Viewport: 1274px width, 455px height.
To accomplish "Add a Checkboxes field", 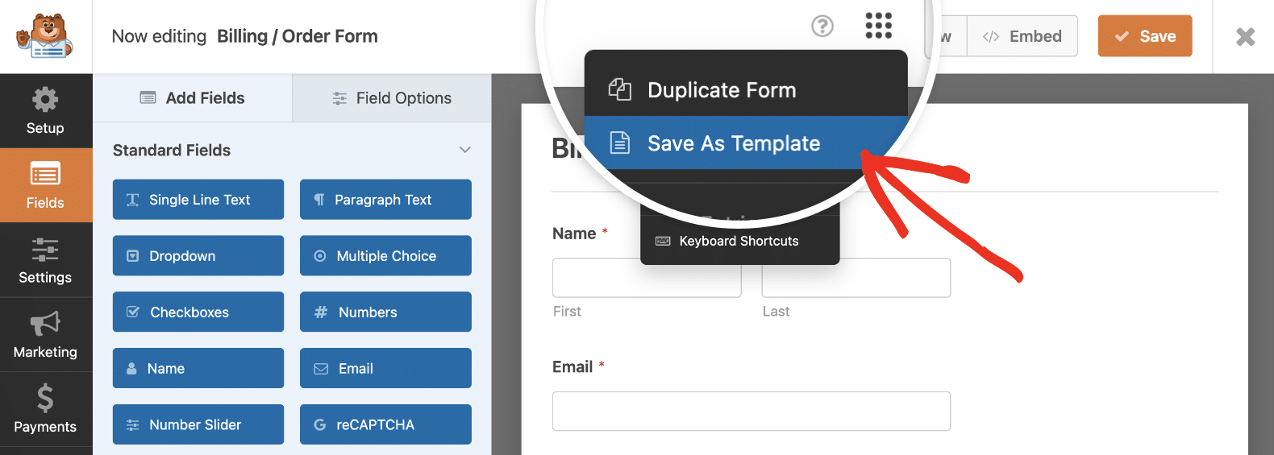I will [198, 312].
